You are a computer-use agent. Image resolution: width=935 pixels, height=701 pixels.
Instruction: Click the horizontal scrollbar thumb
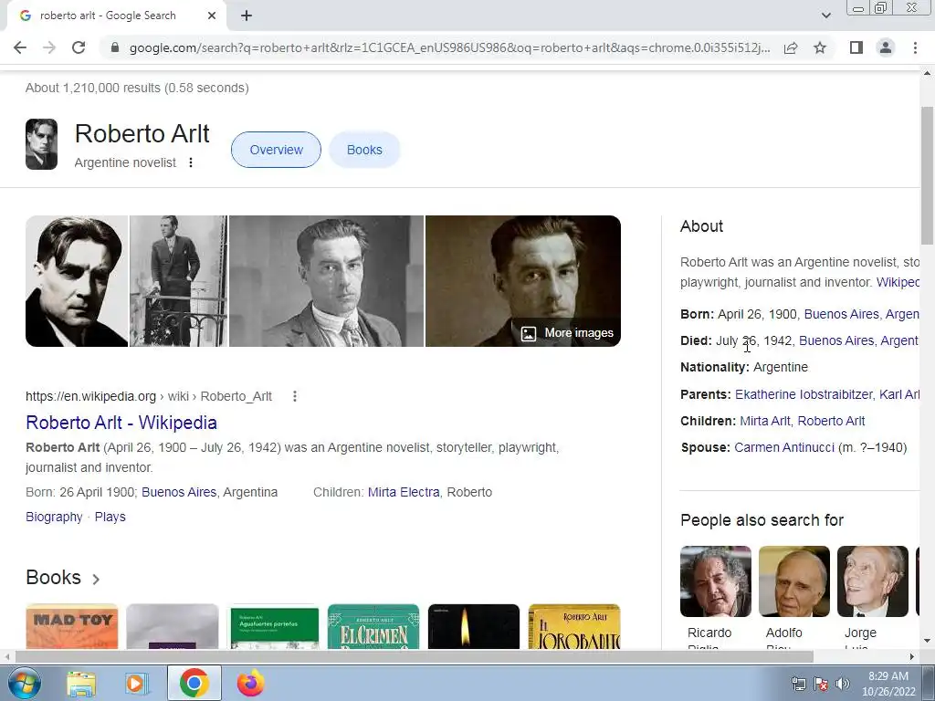(x=414, y=656)
